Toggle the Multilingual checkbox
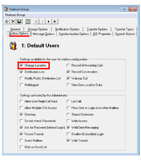Viewport: 141px width, 160px height. (22, 85)
